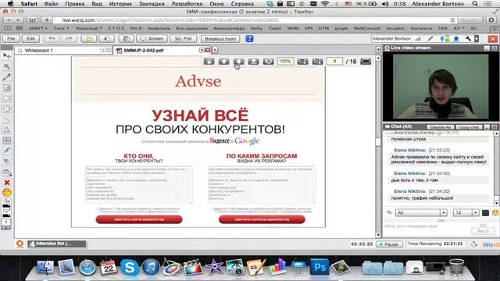500x281 pixels.
Task: Select the table grid tool
Action: pyautogui.click(x=7, y=140)
